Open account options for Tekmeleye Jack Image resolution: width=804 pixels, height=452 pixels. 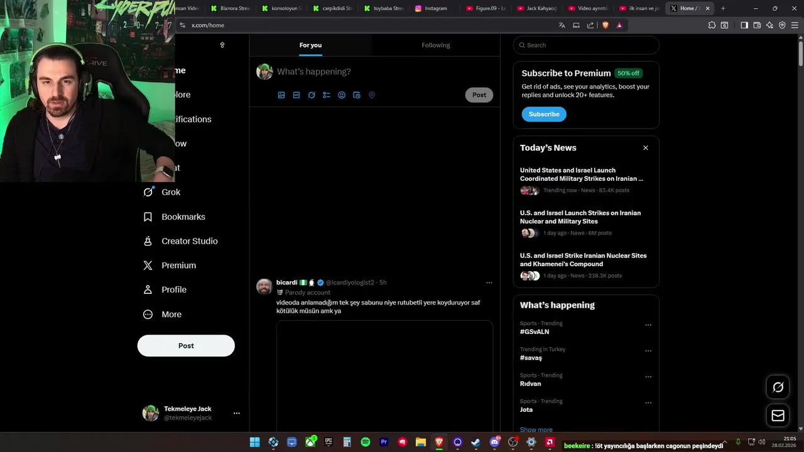237,413
